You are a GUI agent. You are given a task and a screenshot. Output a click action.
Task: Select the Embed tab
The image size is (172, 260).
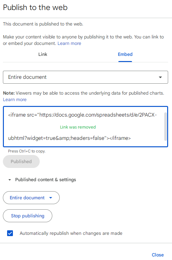tap(125, 54)
